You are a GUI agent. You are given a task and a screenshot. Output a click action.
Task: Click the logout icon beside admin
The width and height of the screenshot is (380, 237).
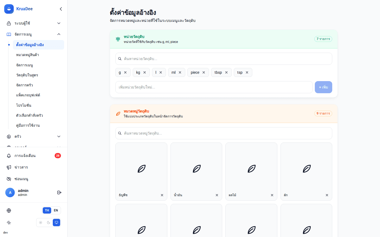point(59,192)
